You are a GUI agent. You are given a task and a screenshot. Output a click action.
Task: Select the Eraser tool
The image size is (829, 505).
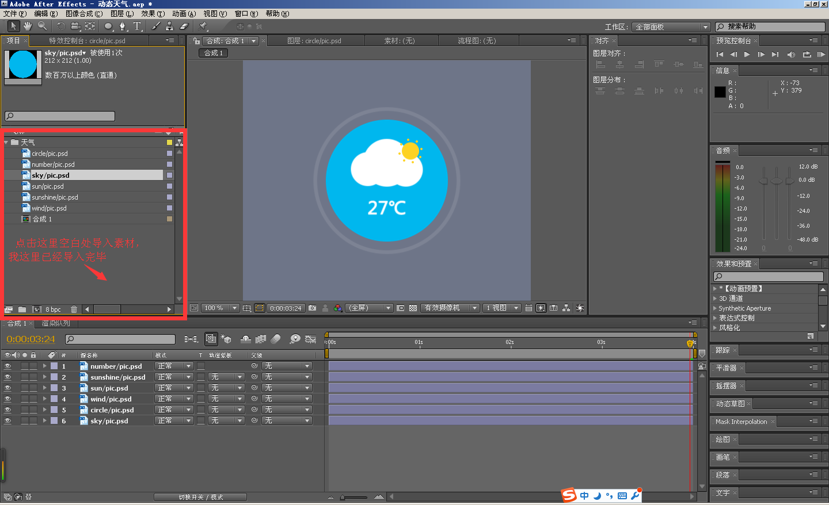pyautogui.click(x=184, y=26)
